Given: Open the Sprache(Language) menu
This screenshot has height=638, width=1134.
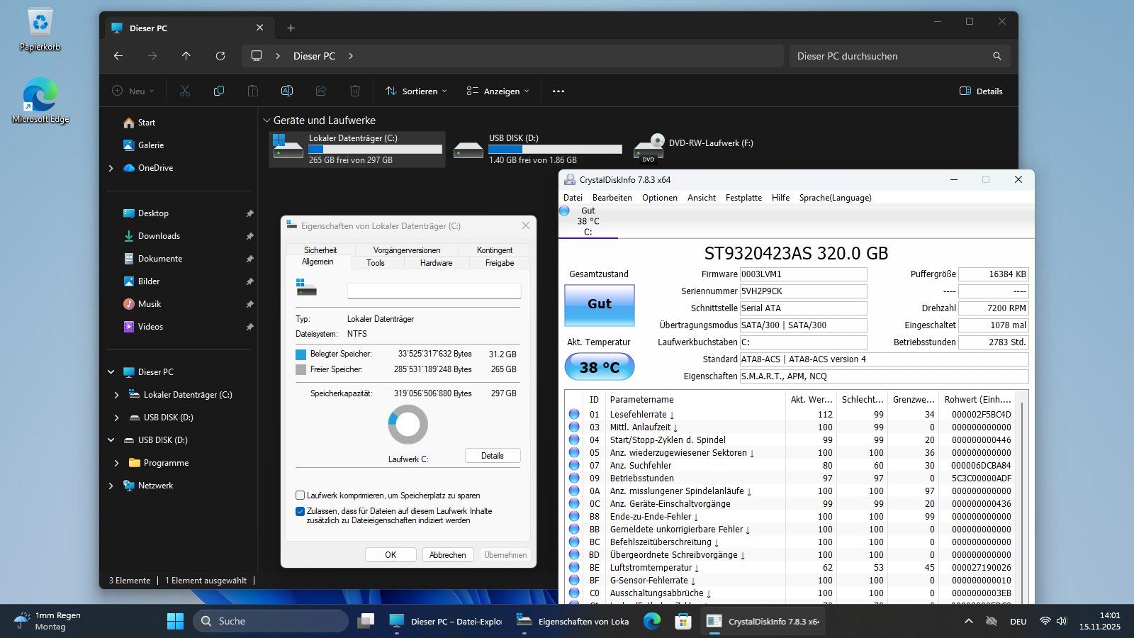Looking at the screenshot, I should coord(835,198).
